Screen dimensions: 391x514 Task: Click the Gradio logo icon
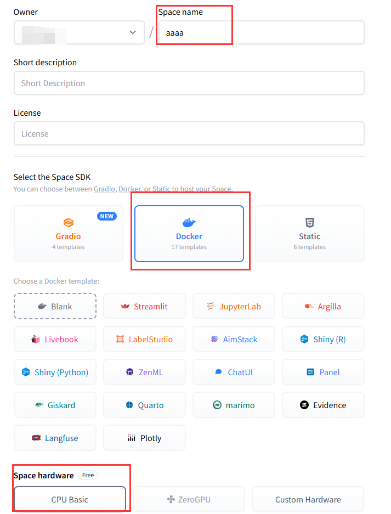point(69,223)
